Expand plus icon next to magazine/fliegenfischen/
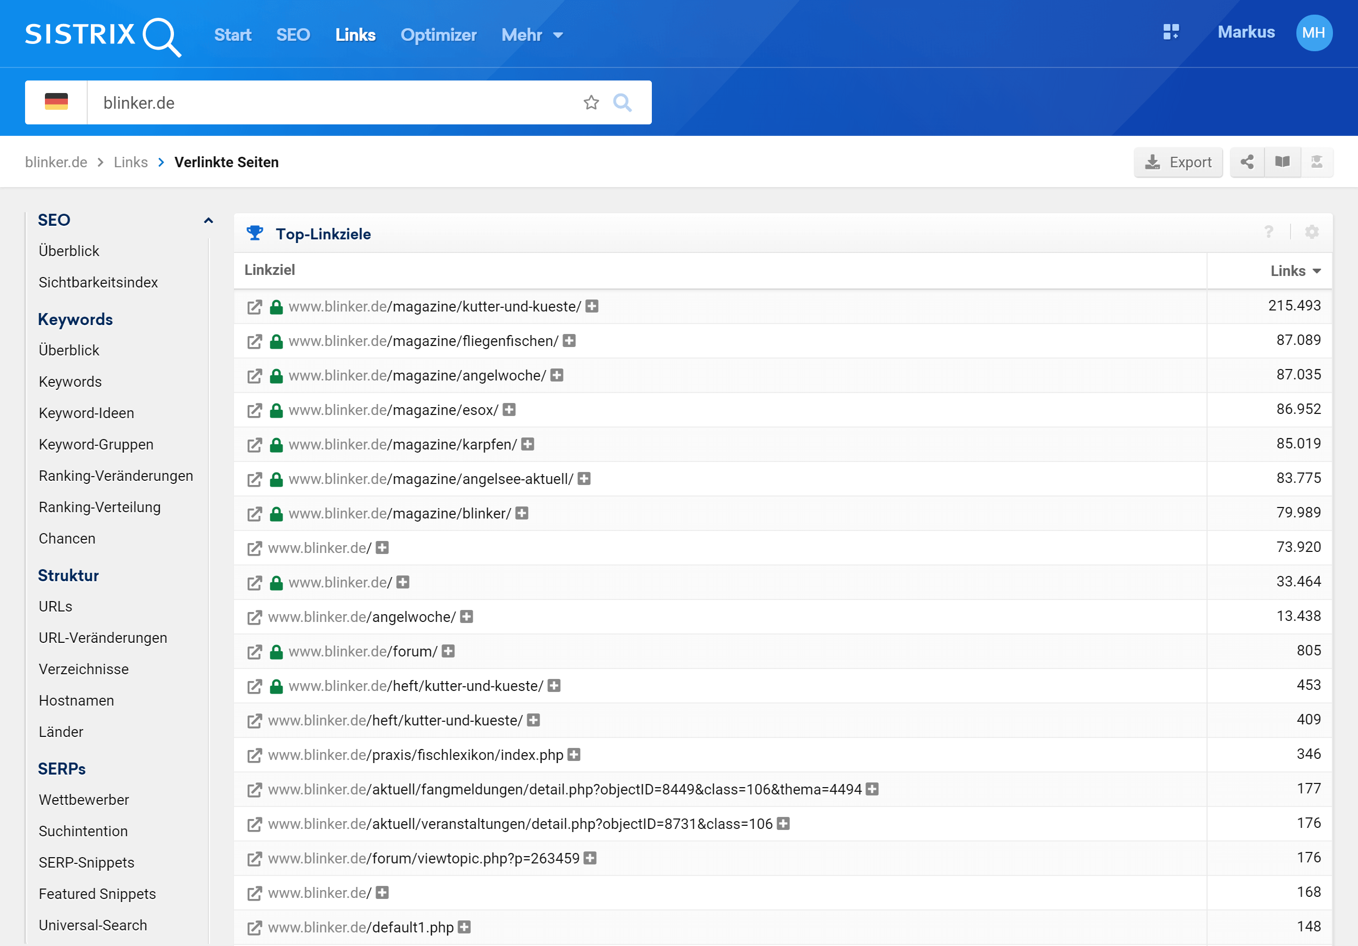This screenshot has width=1358, height=946. [569, 341]
